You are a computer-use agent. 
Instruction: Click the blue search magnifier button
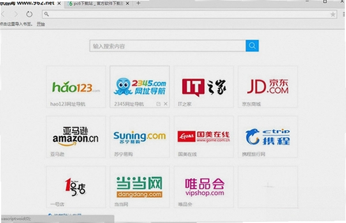click(252, 46)
